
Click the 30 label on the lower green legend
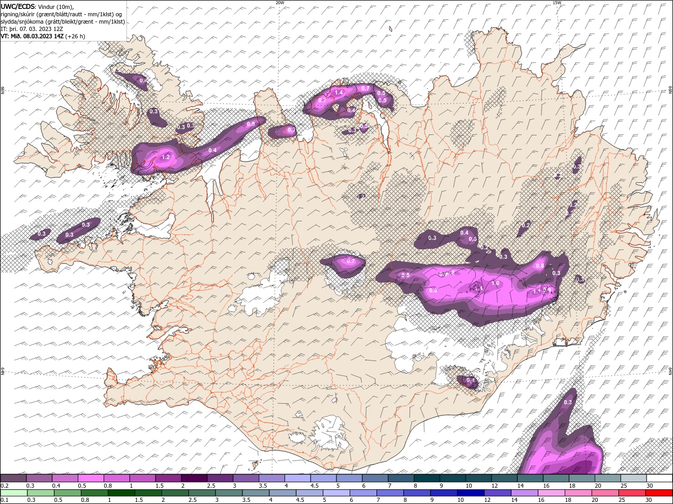pyautogui.click(x=649, y=500)
